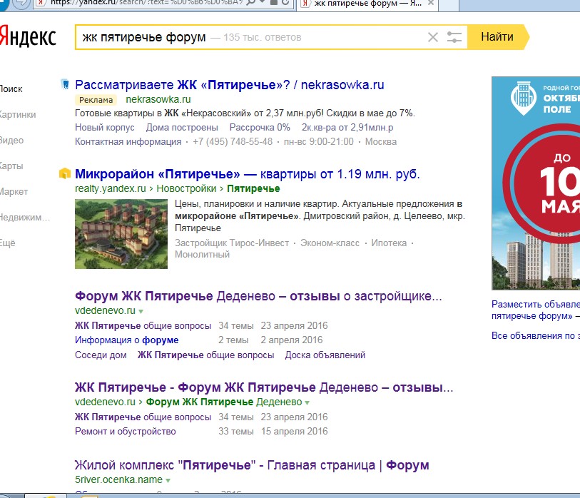This screenshot has height=498, width=580.
Task: Open Жилой комплекс "Пятиречье" - Главная страница result
Action: 252,465
